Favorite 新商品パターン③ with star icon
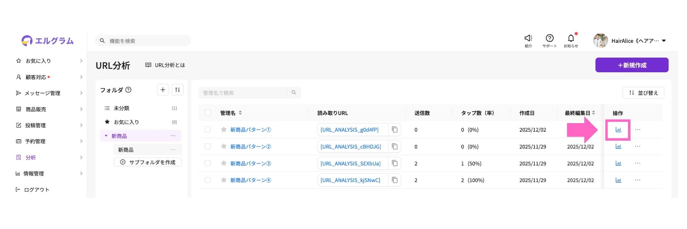 click(224, 164)
